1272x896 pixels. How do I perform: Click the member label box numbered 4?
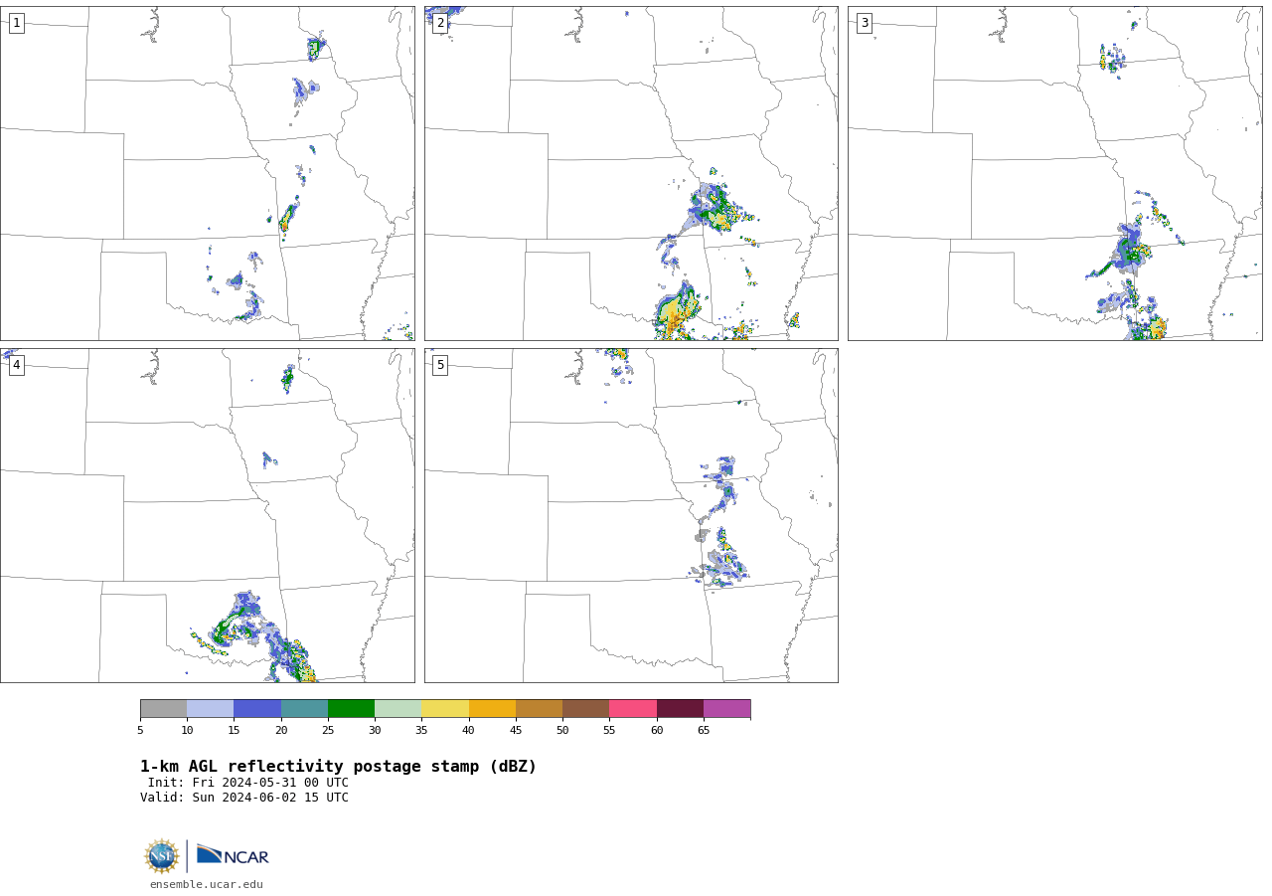[x=16, y=365]
